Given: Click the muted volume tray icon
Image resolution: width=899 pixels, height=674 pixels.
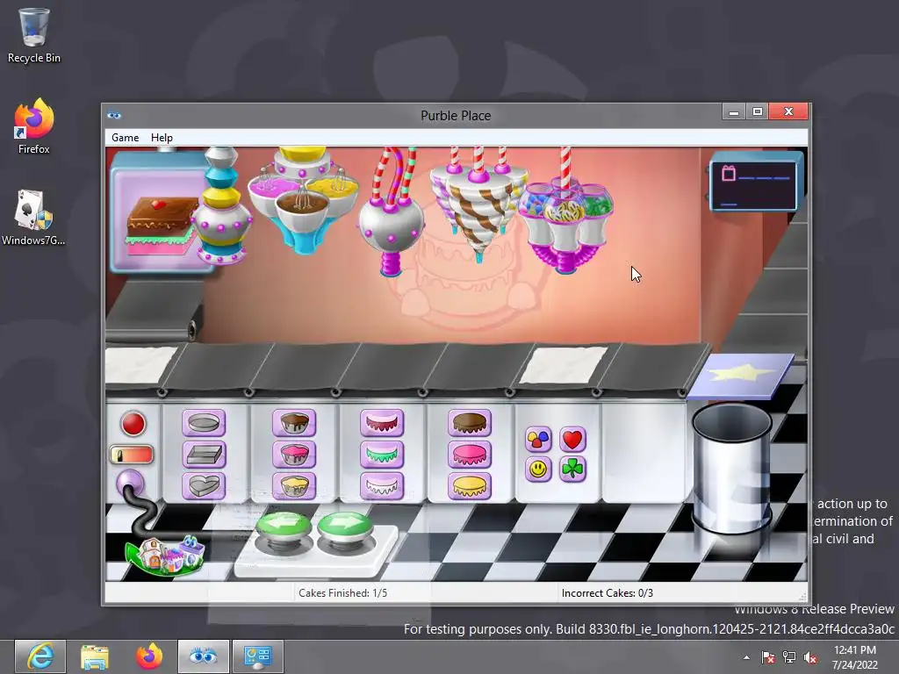Looking at the screenshot, I should (x=810, y=657).
